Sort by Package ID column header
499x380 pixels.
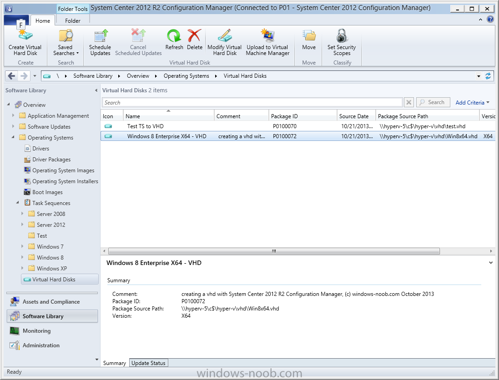302,116
